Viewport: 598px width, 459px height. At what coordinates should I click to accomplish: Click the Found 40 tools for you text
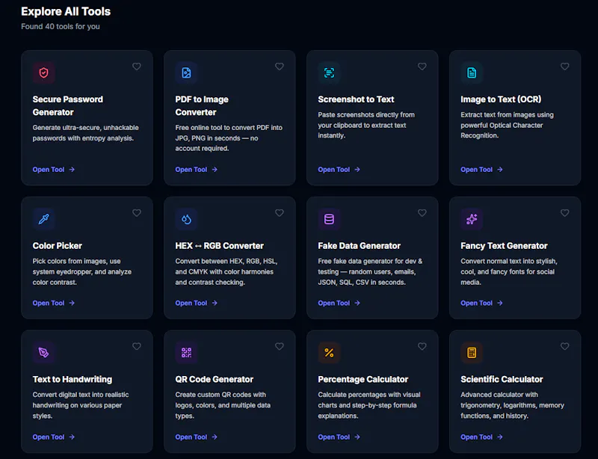pyautogui.click(x=61, y=26)
